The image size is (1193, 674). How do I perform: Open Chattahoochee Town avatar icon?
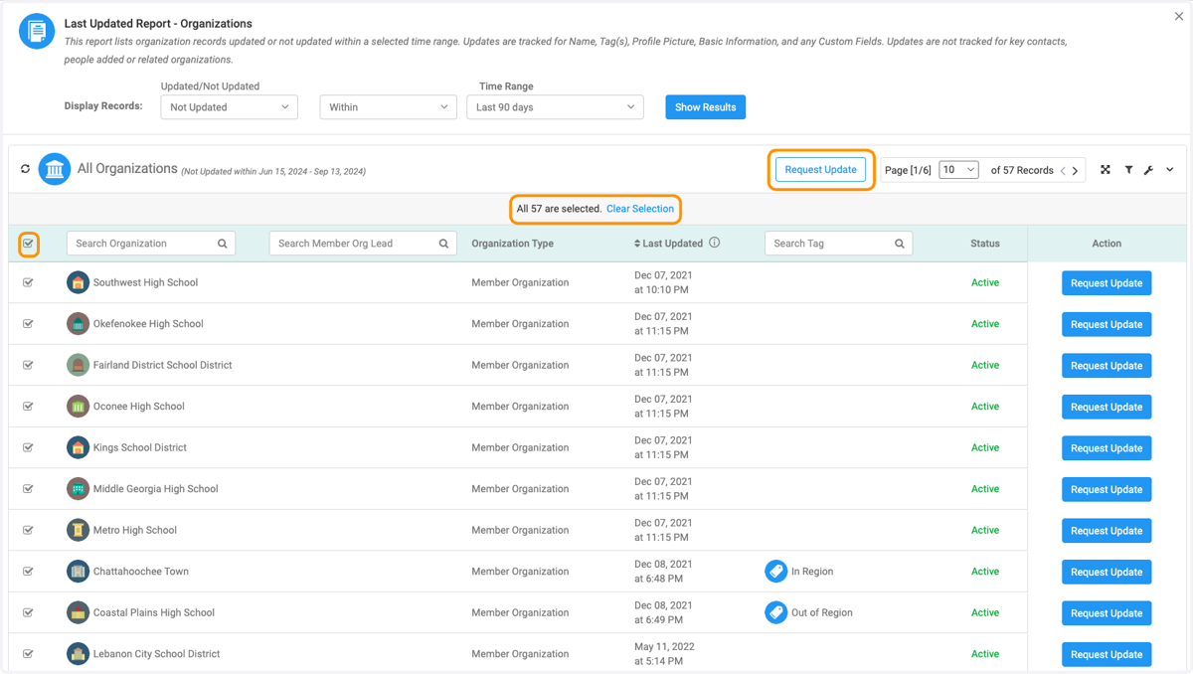78,572
